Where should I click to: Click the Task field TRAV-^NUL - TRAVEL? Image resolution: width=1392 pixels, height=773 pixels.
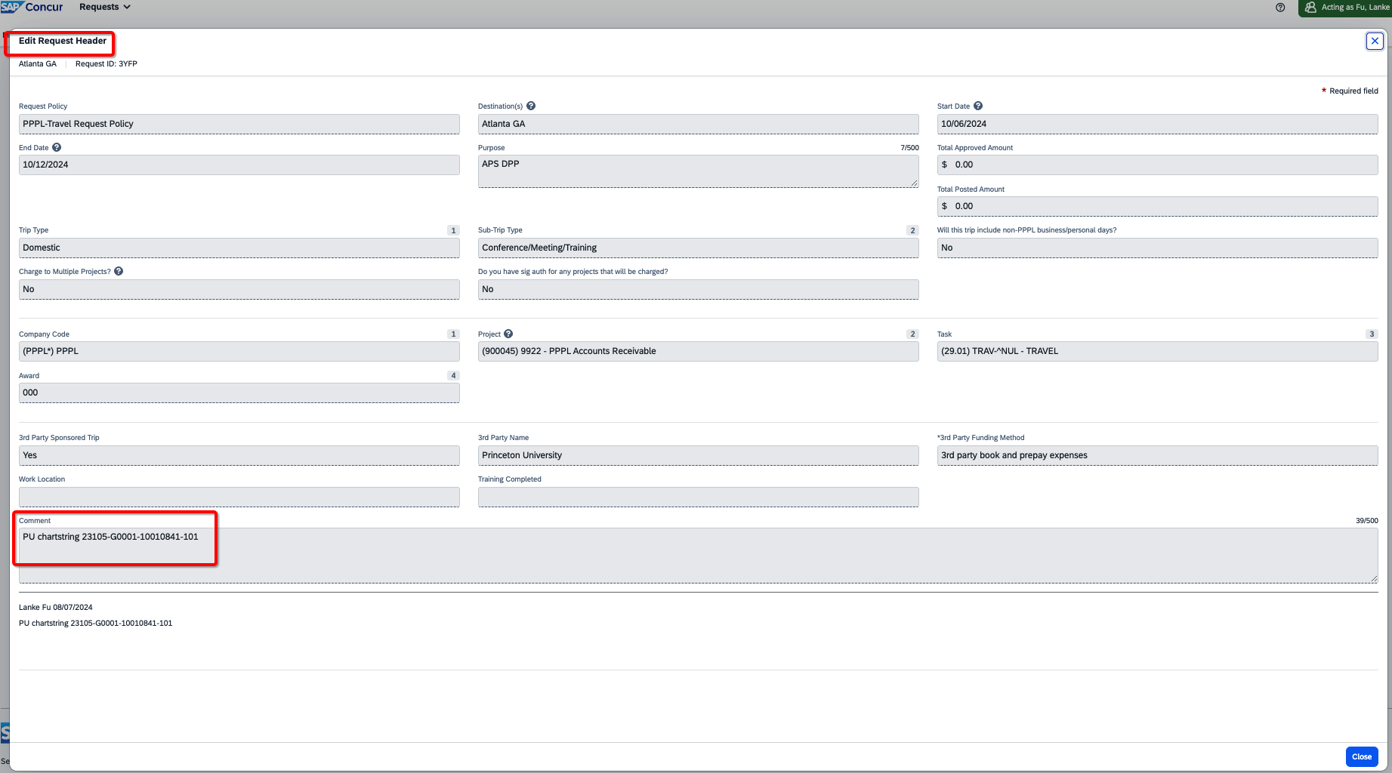(x=1157, y=351)
